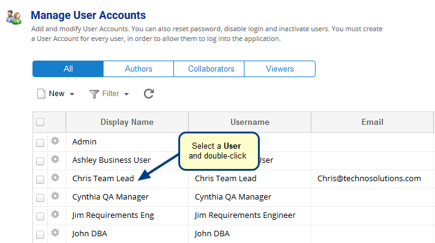Image resolution: width=435 pixels, height=243 pixels.
Task: Expand the Filter dropdown arrow
Action: click(x=126, y=94)
